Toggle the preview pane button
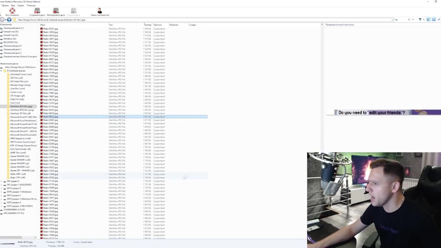Image resolution: width=441 pixels, height=248 pixels. (428, 20)
